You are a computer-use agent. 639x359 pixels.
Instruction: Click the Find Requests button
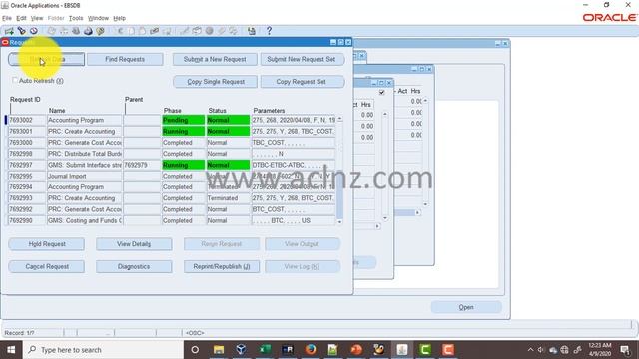[x=125, y=59]
